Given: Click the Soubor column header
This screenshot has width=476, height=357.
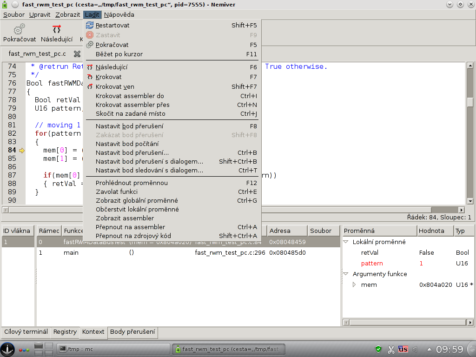Looking at the screenshot, I should pos(324,231).
